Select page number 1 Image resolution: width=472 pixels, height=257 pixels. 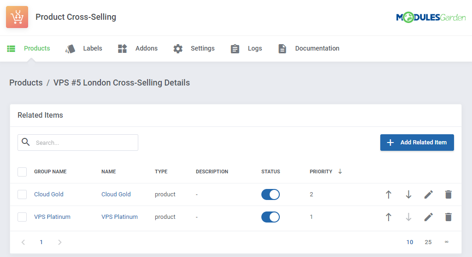point(41,242)
